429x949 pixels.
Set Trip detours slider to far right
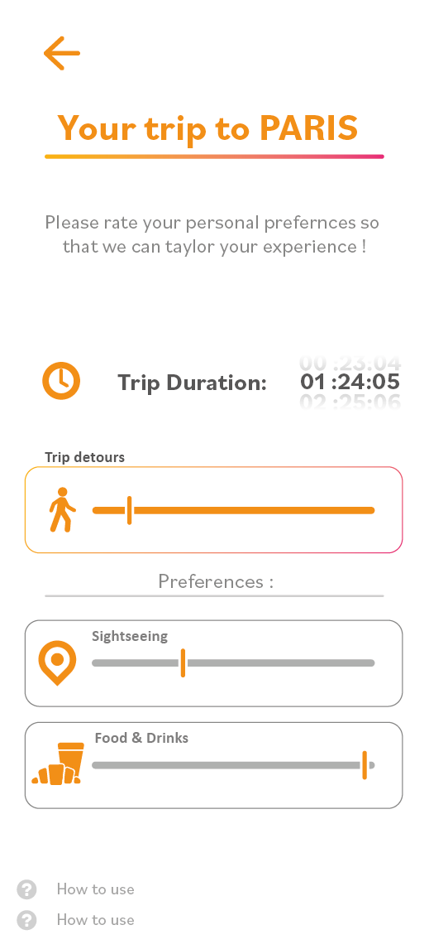point(372,510)
